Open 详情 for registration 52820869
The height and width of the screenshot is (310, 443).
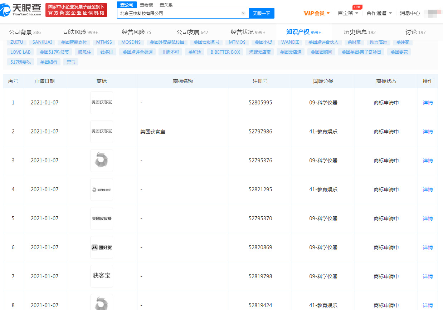click(x=428, y=247)
